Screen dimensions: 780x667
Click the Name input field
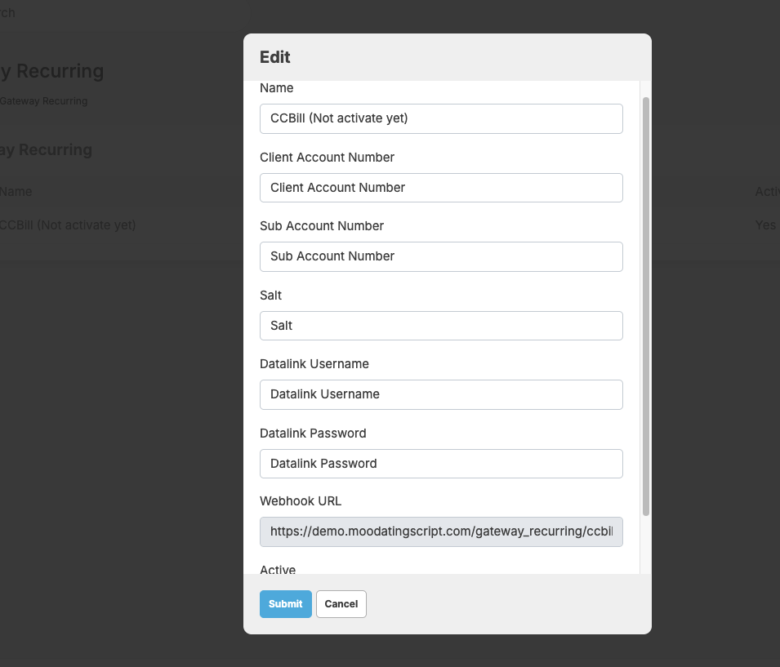click(441, 118)
